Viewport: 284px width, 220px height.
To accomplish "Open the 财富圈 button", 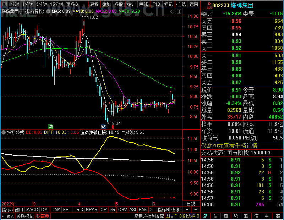I will point(43,216).
